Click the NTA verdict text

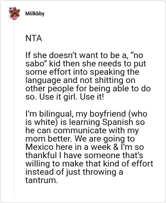34,38
